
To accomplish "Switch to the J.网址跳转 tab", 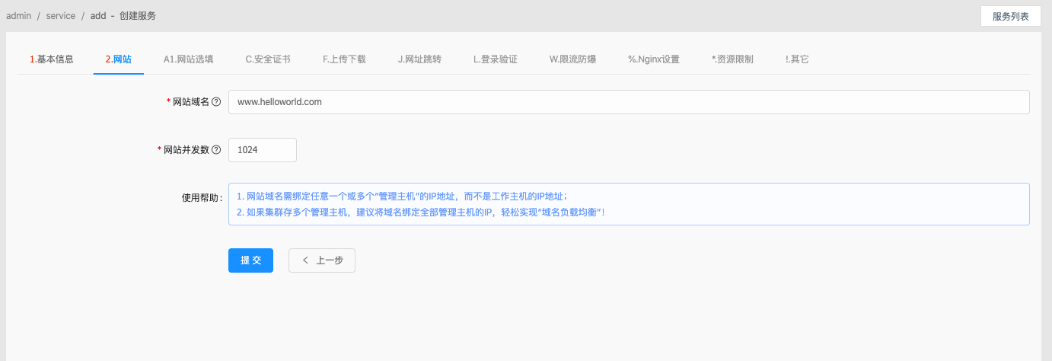I will (419, 59).
